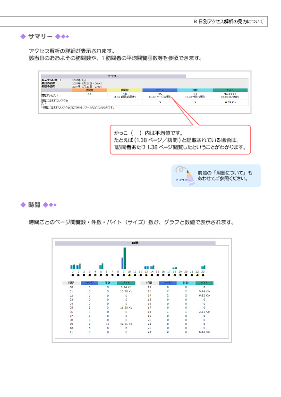Select the green バイト header in summary table
This screenshot has width=281, height=397.
click(230, 90)
